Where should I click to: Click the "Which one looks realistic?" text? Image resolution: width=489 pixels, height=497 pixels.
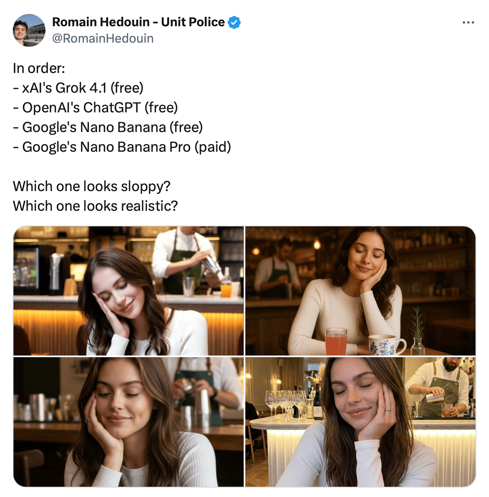[95, 206]
